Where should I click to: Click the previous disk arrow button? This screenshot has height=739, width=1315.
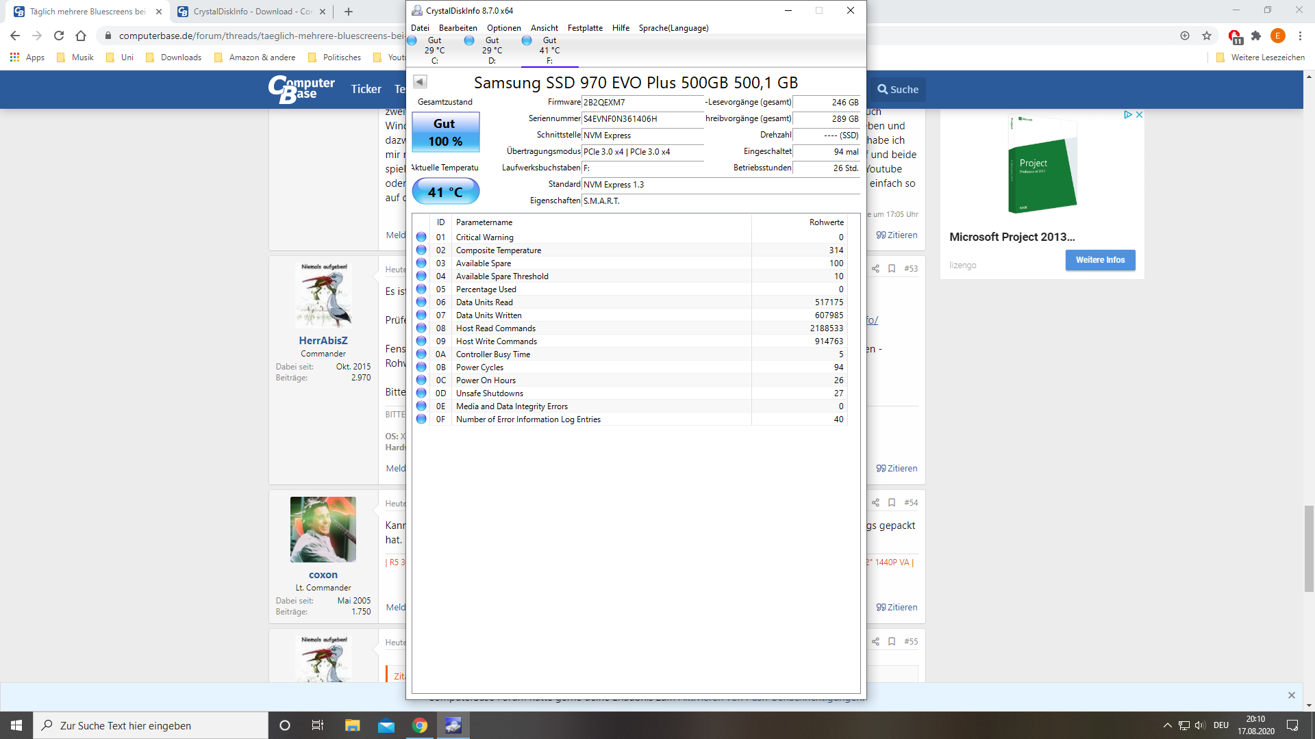[x=421, y=82]
